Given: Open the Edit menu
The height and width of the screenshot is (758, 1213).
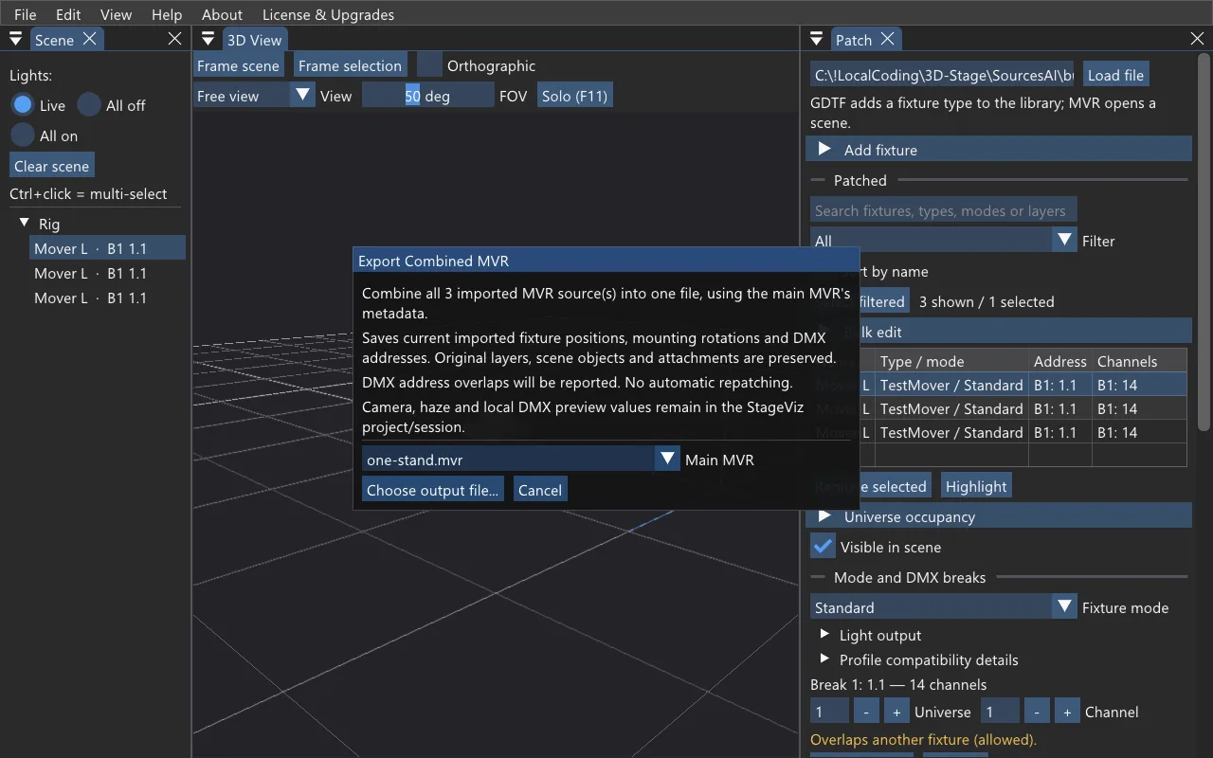Looking at the screenshot, I should (68, 14).
